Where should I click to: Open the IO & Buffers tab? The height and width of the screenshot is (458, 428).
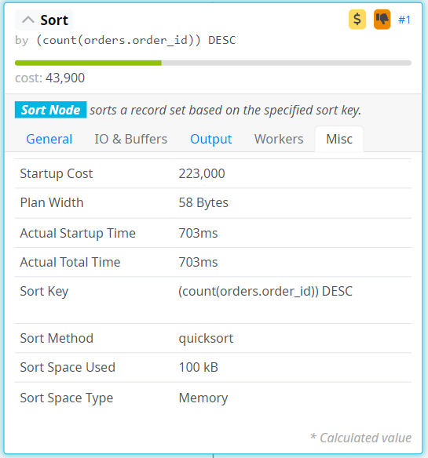(131, 139)
